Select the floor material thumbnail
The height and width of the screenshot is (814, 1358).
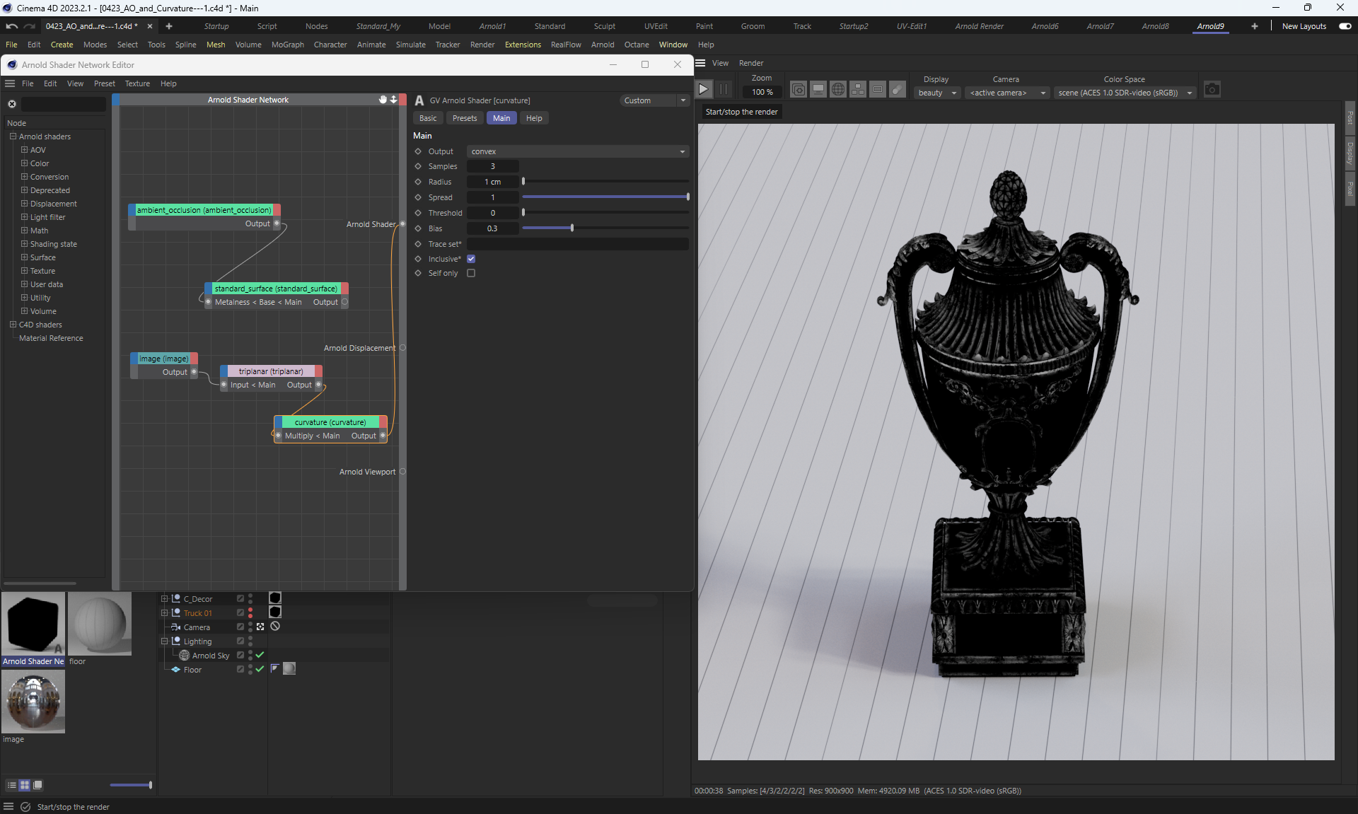(100, 624)
